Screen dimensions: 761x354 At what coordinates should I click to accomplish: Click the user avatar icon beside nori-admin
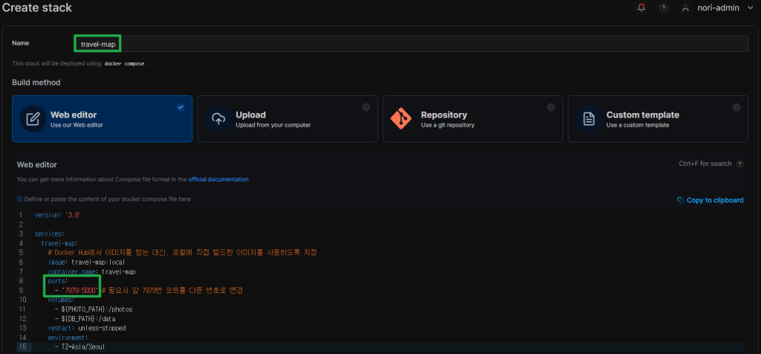(685, 8)
